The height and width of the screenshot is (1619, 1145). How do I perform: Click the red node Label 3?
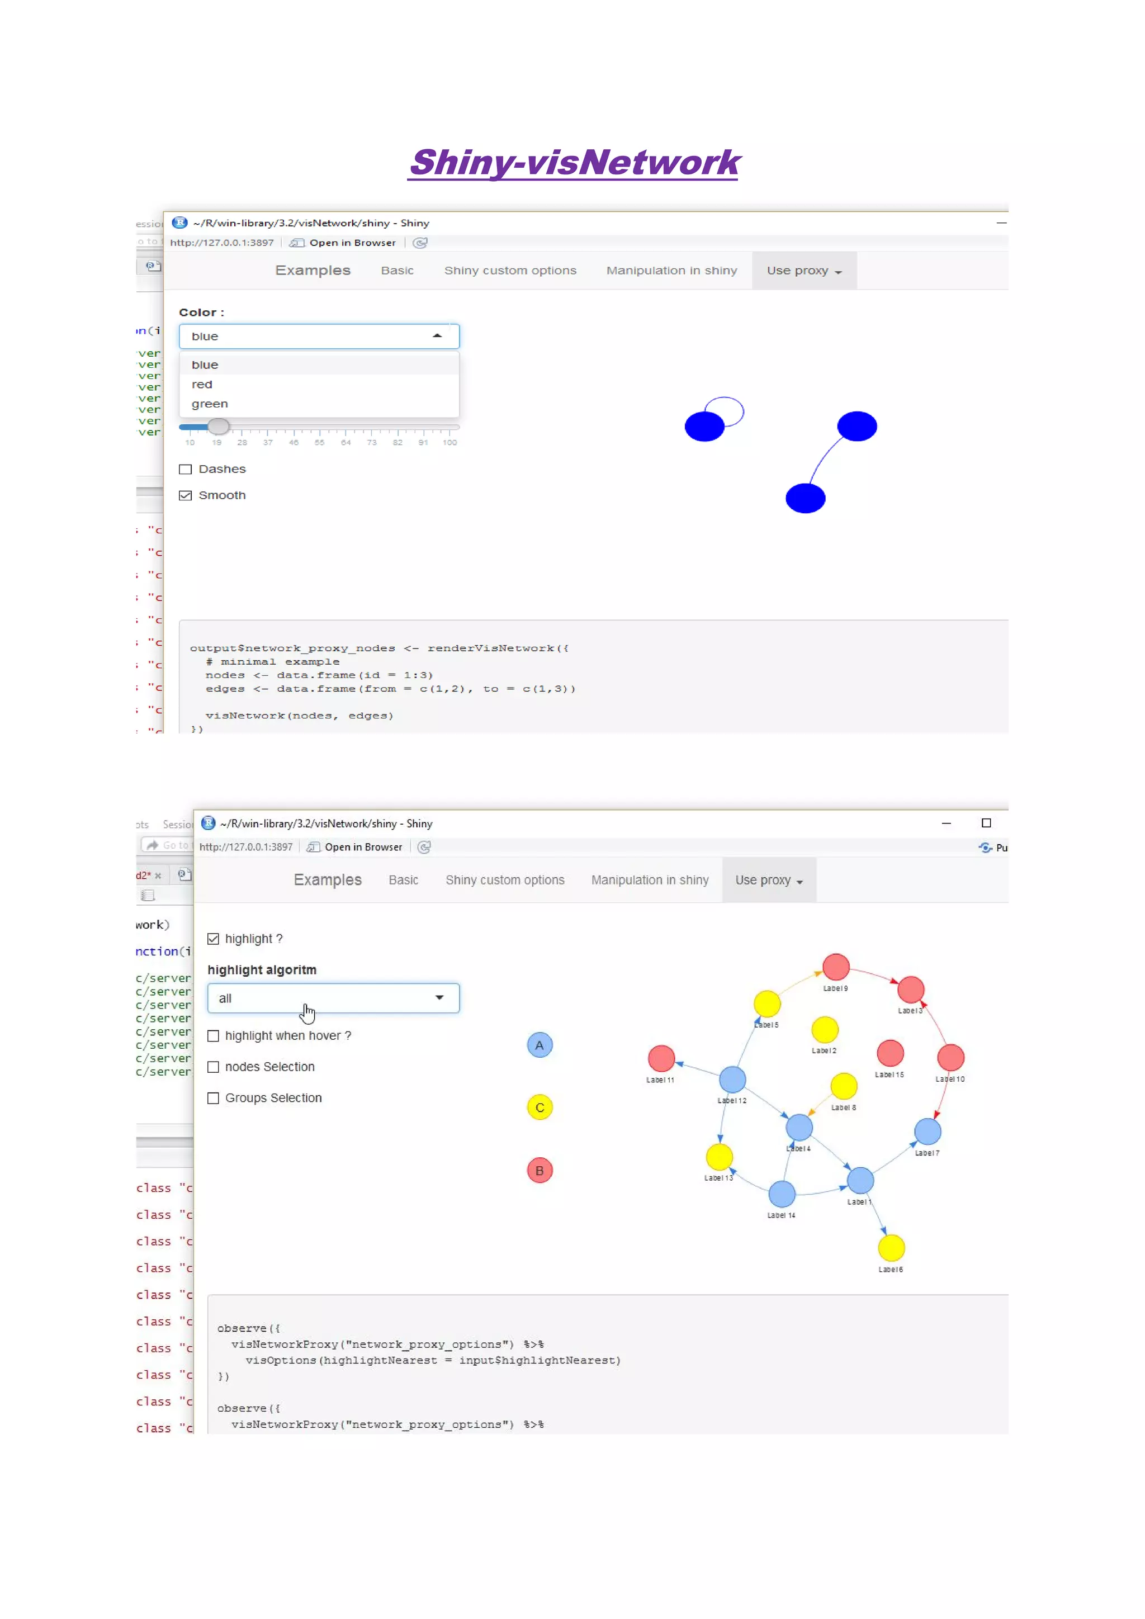point(911,990)
